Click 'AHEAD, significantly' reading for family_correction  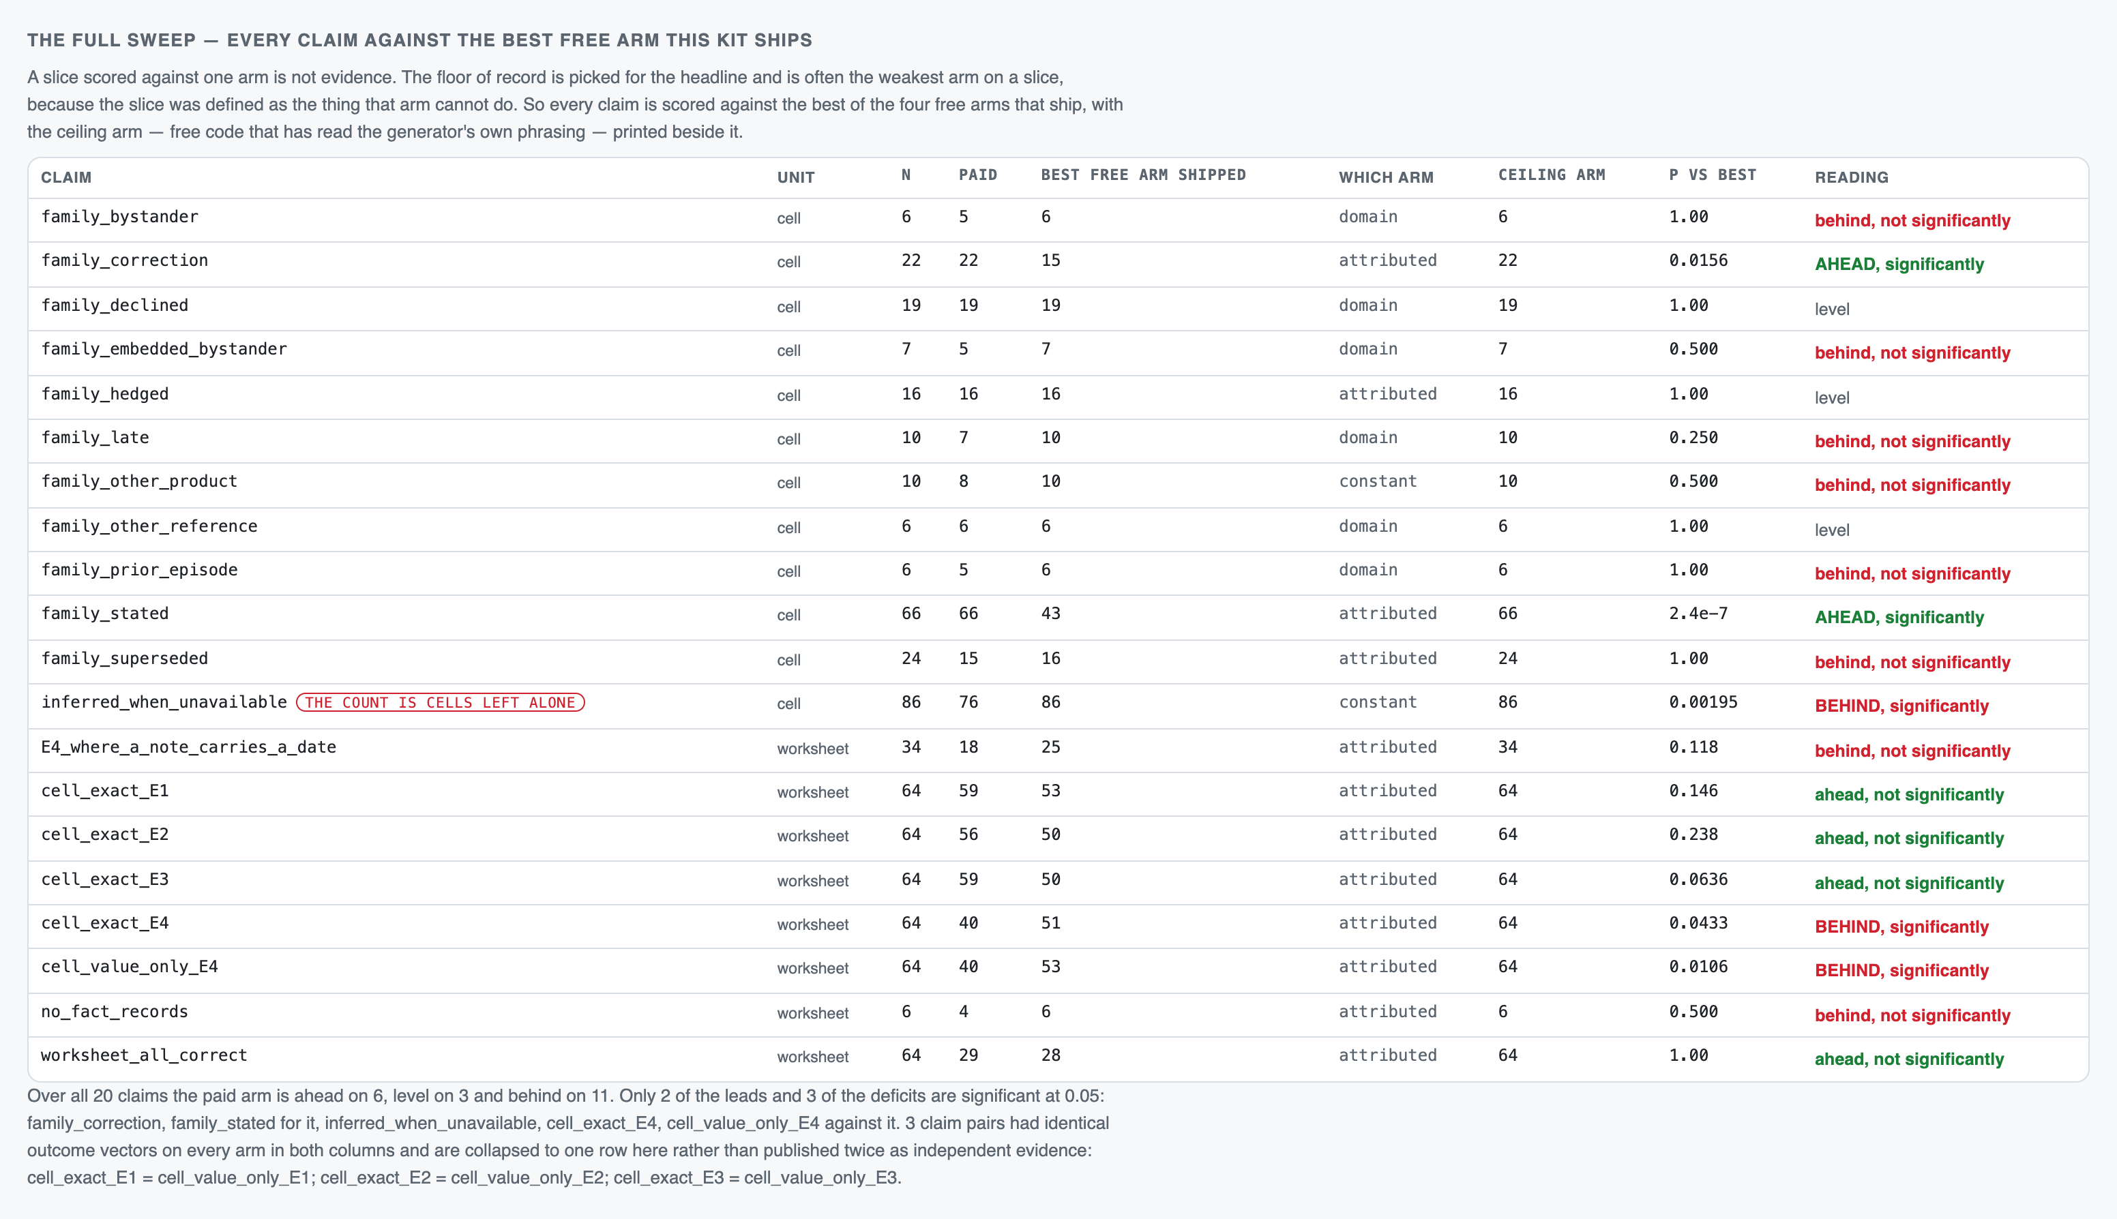[1899, 265]
